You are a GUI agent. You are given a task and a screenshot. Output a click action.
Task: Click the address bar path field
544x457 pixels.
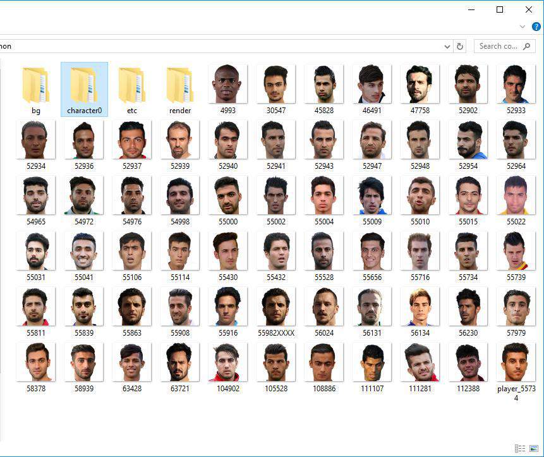click(221, 46)
